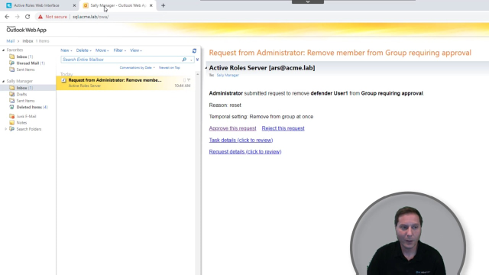Open the Unread Mail favorite folder
This screenshot has height=275, width=489.
pos(31,63)
